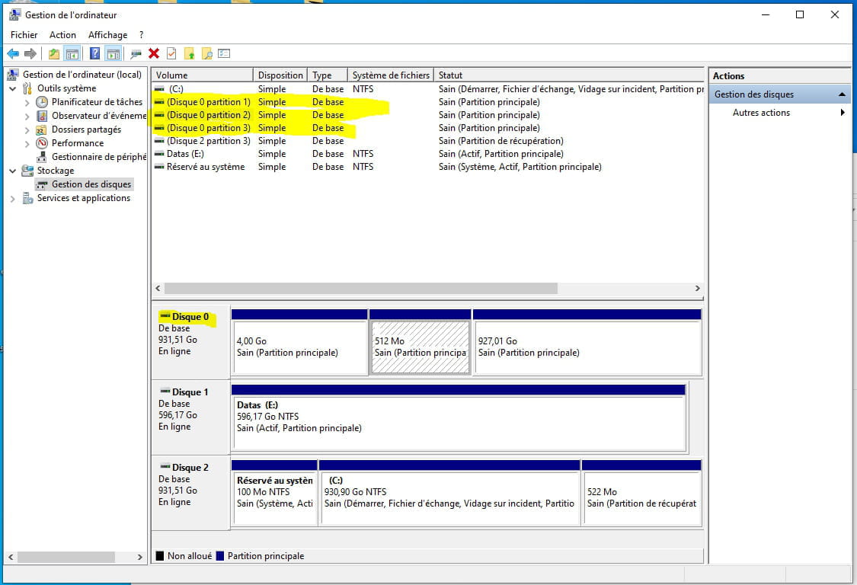This screenshot has width=857, height=585.
Task: Click the last toolbar icon for view settings
Action: click(224, 53)
